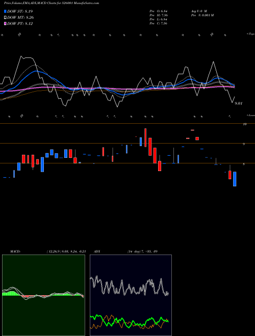Viewport: 255px width, 336px height.
Task: Click the MACD parameters '(12,26,9) 8.03, 8.24, -0.21'
Action: pyautogui.click(x=66, y=251)
